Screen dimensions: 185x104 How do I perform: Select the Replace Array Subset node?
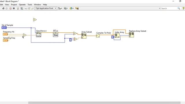pyautogui.click(x=132, y=35)
